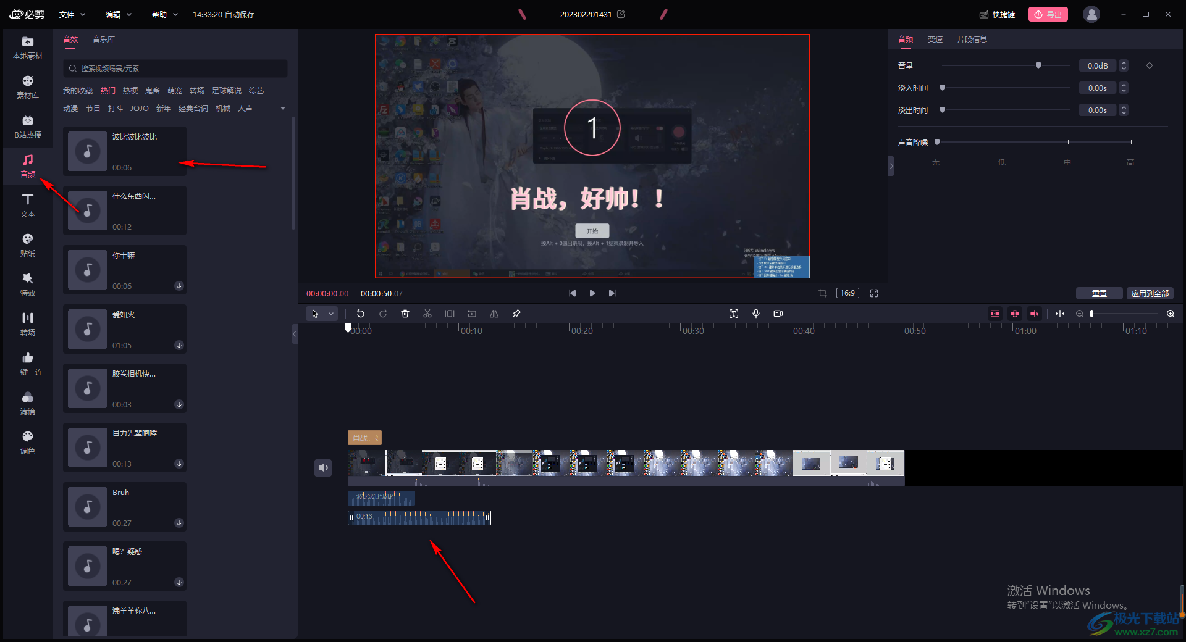Screen dimensions: 1186x642
Task: Expand the sound effect category list arrow
Action: pyautogui.click(x=283, y=109)
